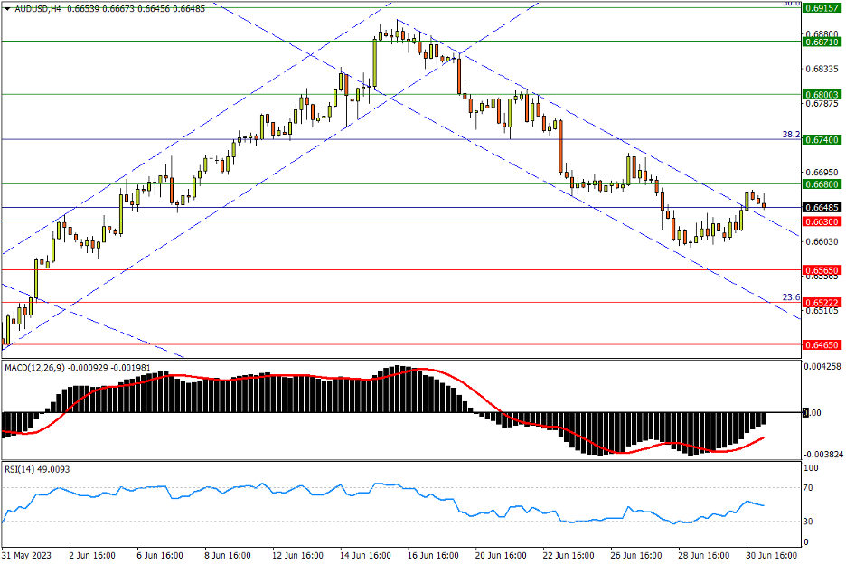Select the 38.2 Fibonacci level label
846x564 pixels.
click(x=790, y=134)
